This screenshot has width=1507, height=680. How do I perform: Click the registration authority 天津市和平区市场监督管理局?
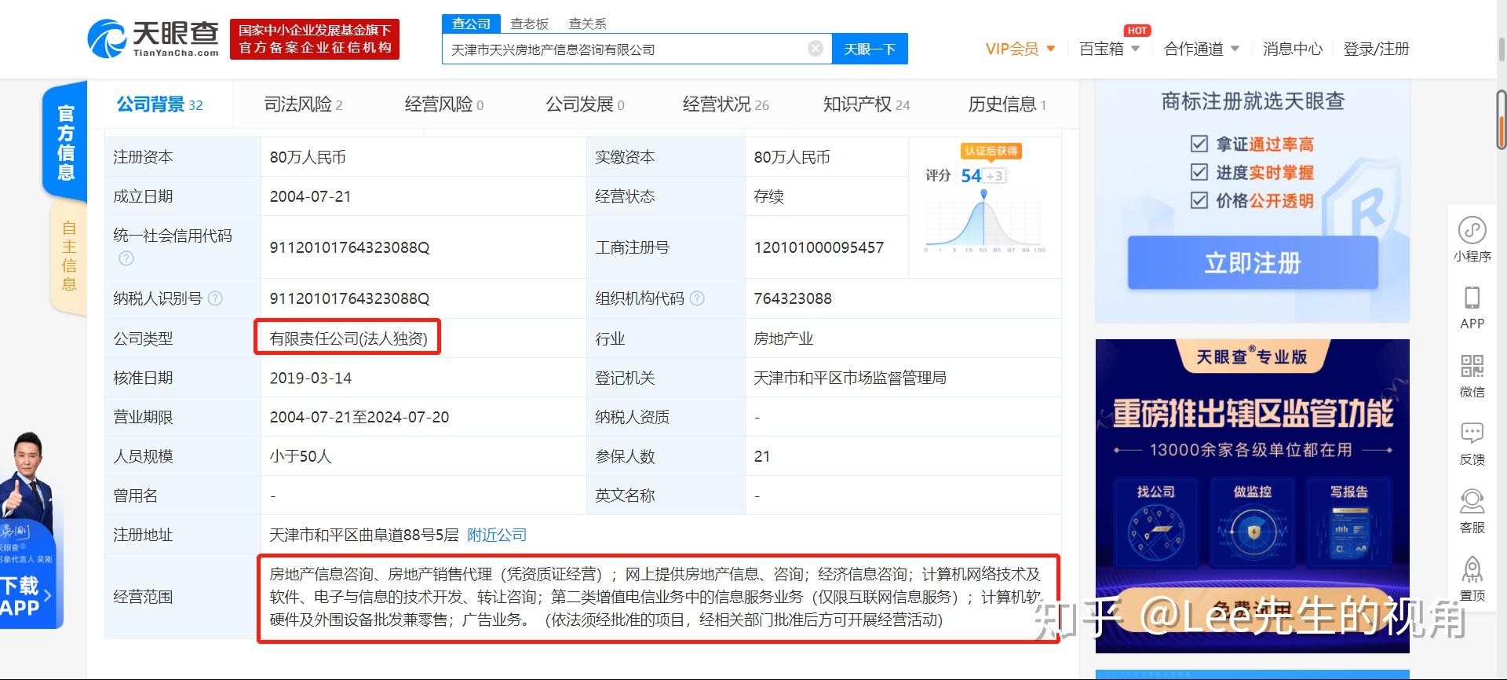pyautogui.click(x=850, y=378)
